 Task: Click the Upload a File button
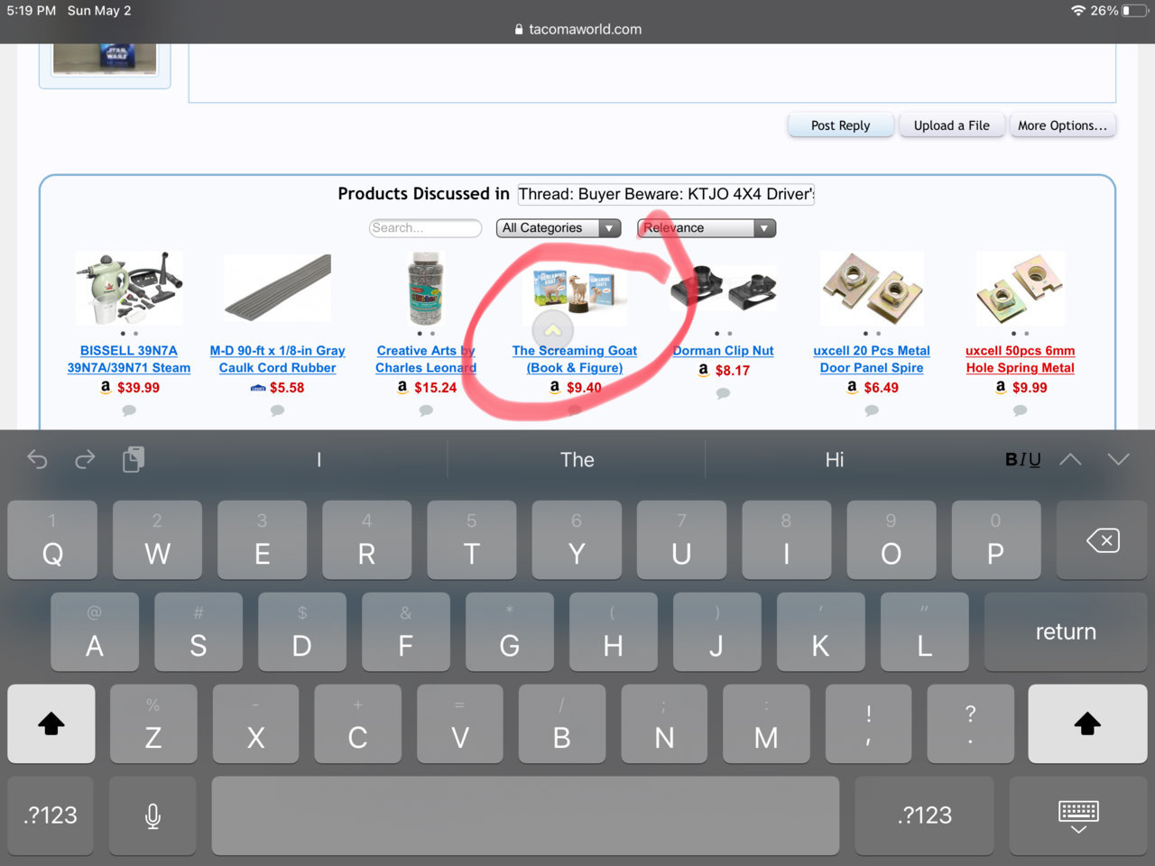click(x=951, y=125)
